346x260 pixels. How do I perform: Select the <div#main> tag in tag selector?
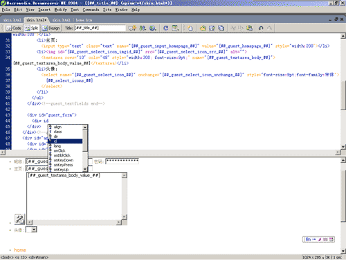click(38, 257)
